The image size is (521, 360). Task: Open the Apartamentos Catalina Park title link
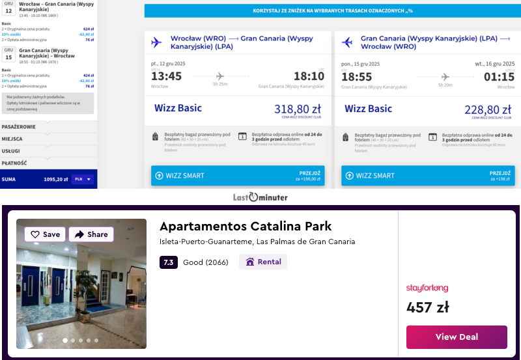click(x=246, y=227)
